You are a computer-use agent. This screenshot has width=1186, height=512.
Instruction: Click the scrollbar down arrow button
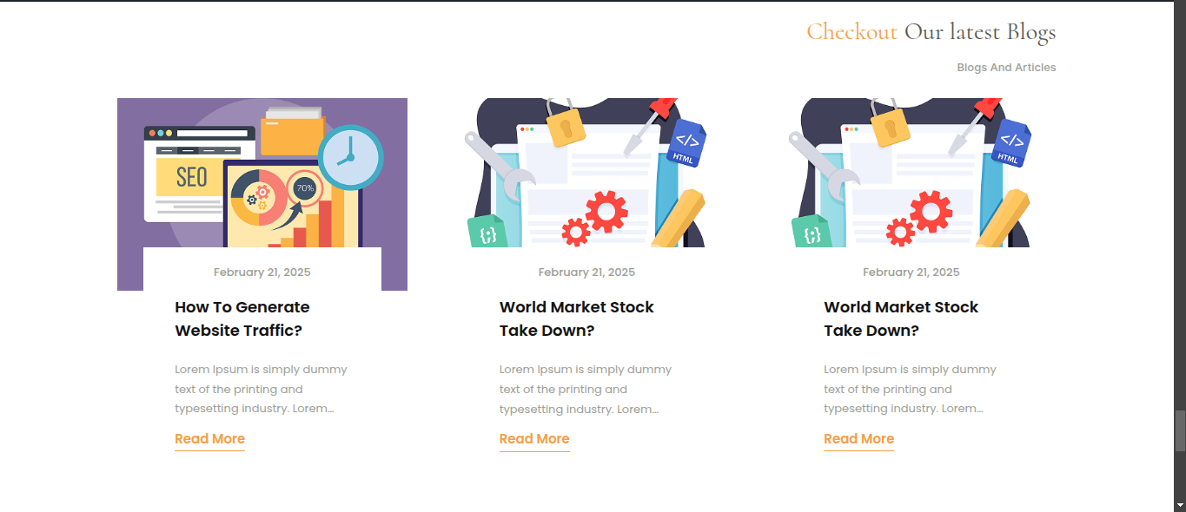click(x=1180, y=504)
